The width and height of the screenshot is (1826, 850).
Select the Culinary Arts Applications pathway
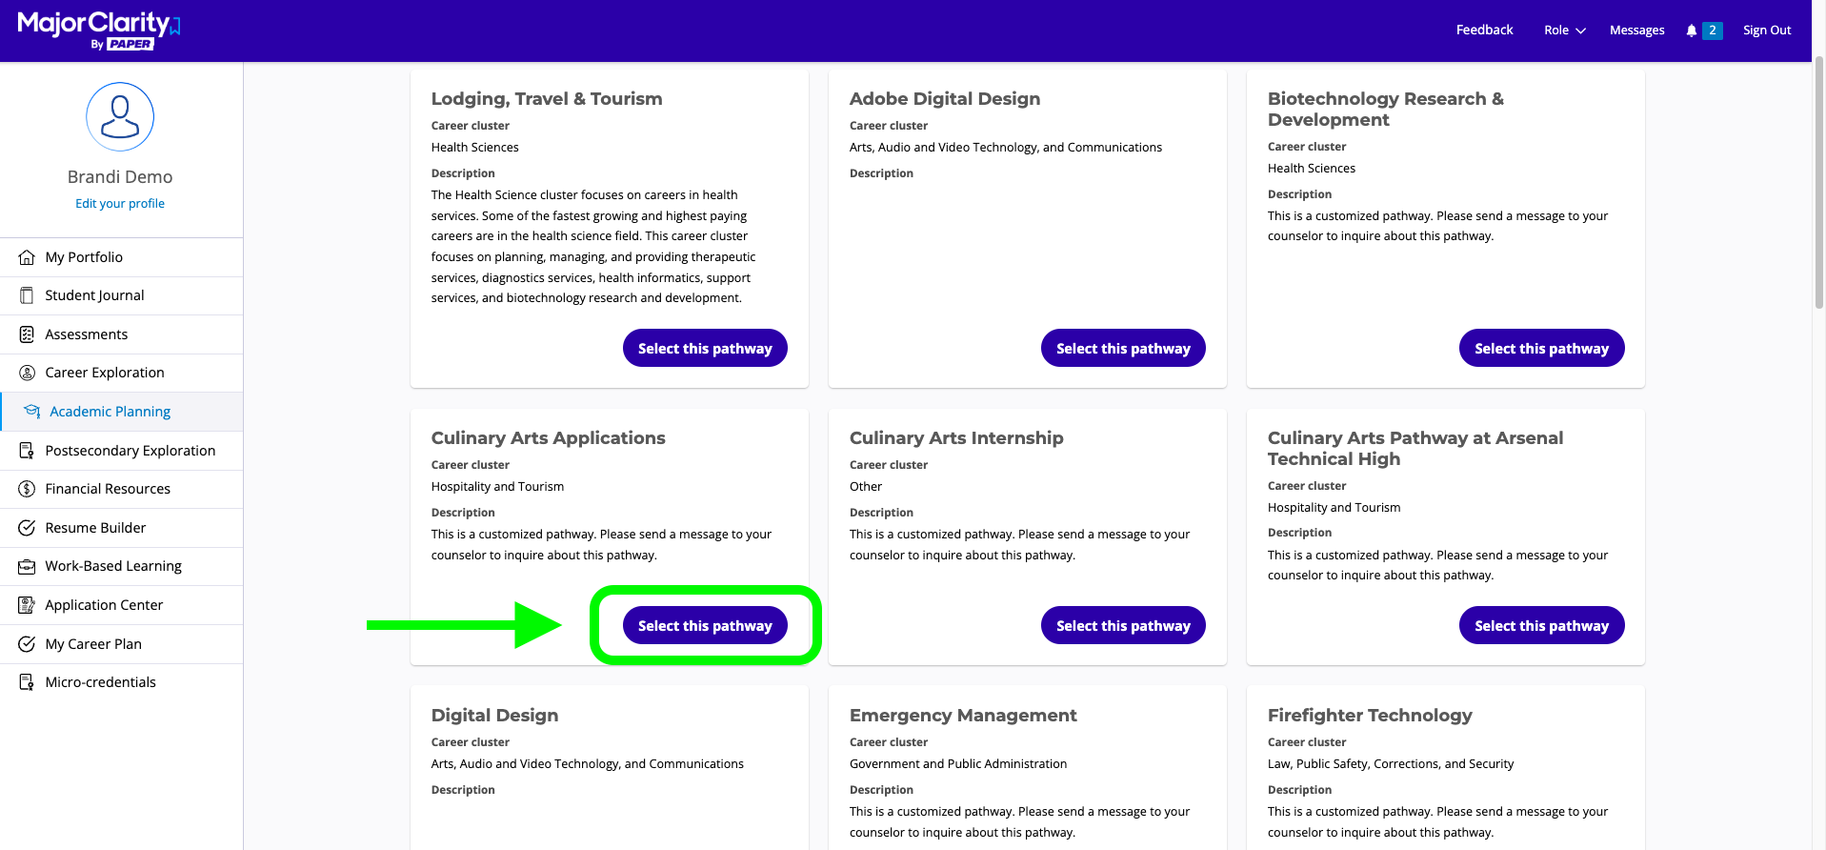pyautogui.click(x=705, y=626)
